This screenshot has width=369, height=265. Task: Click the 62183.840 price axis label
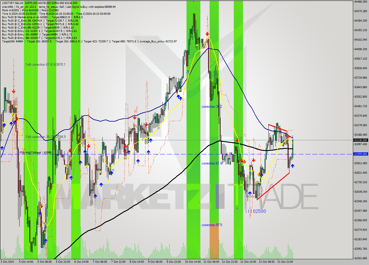click(360, 239)
